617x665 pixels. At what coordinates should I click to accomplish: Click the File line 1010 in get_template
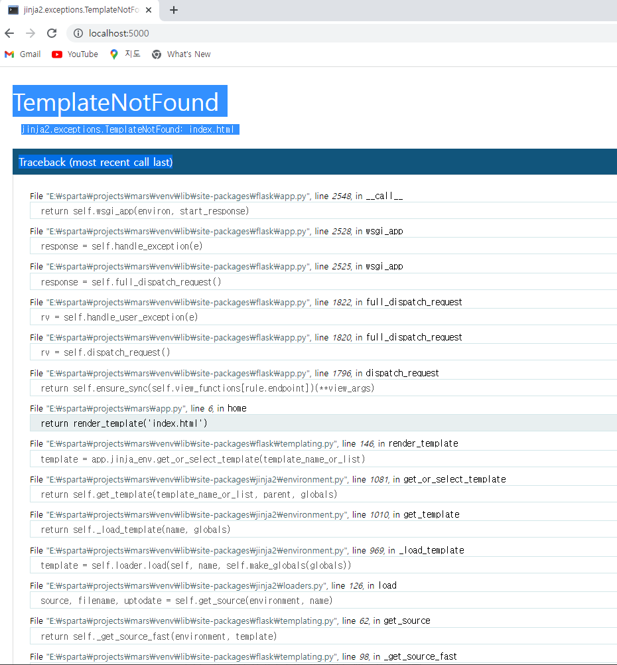[x=245, y=514]
